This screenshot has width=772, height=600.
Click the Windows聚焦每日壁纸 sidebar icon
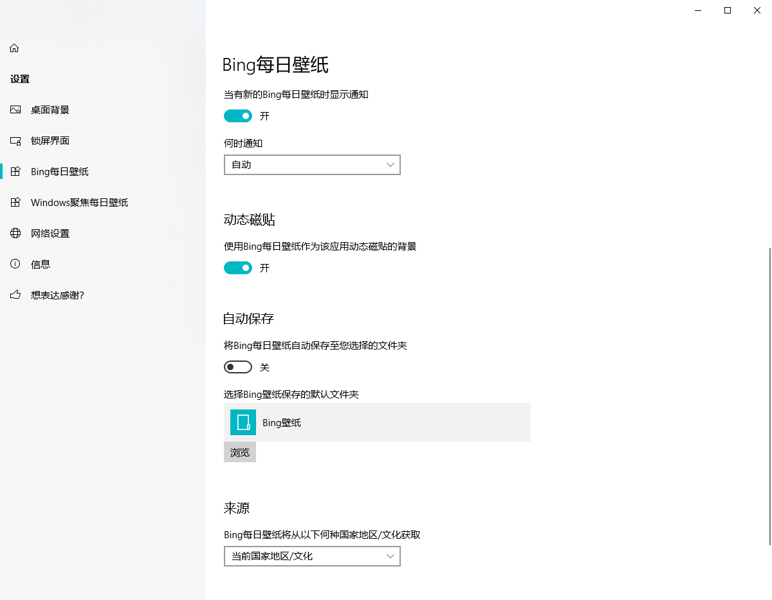click(15, 203)
